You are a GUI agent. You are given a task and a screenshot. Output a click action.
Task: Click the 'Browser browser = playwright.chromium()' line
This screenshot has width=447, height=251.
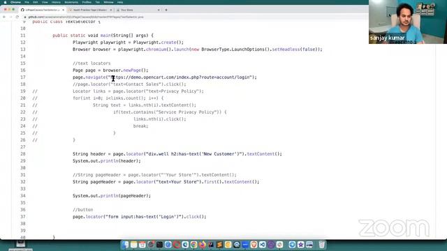pyautogui.click(x=197, y=50)
